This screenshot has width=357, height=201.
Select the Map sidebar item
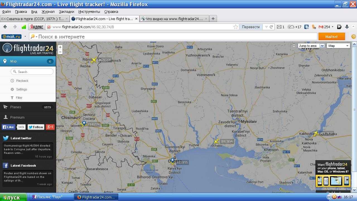[x=28, y=61]
